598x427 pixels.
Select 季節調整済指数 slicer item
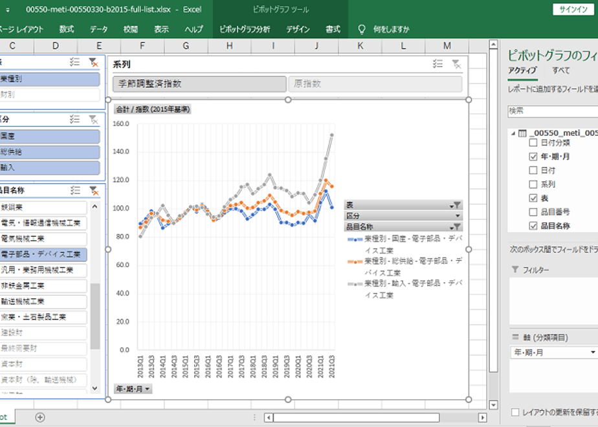click(199, 84)
